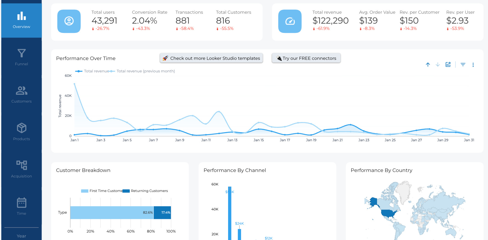Click the speedometer revenue icon tile
The height and width of the screenshot is (240, 488).
point(290,21)
